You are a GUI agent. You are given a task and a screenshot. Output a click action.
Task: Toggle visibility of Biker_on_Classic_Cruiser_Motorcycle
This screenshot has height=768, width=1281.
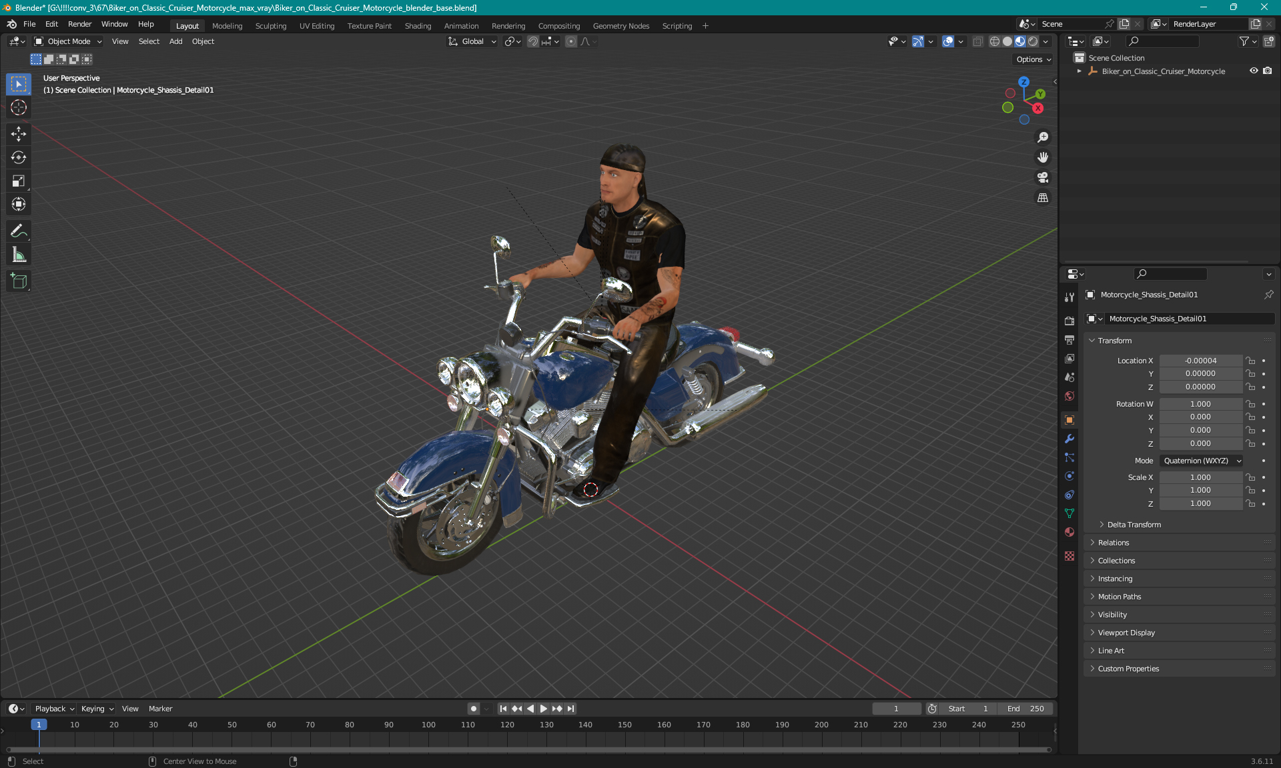(1252, 71)
